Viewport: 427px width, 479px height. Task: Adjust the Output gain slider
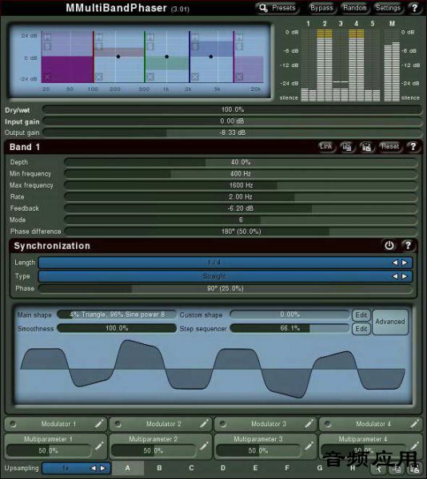[x=232, y=133]
